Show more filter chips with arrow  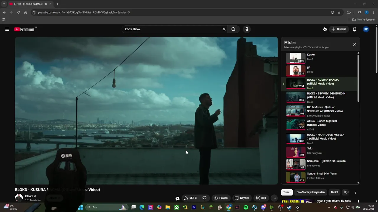[x=355, y=193]
